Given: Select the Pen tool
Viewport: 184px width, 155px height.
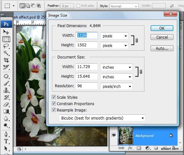Looking at the screenshot, I should 6,134.
